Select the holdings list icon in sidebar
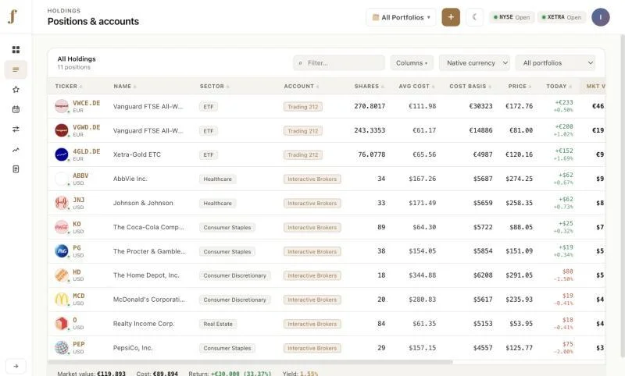This screenshot has width=625, height=376. tap(16, 69)
